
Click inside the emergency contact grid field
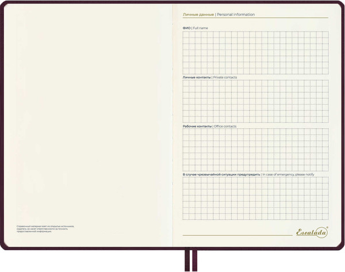(255, 198)
